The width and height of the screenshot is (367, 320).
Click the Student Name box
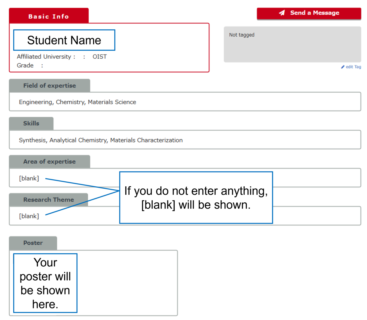pyautogui.click(x=64, y=40)
